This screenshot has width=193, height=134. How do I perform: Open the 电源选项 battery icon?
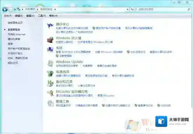pos(50,73)
